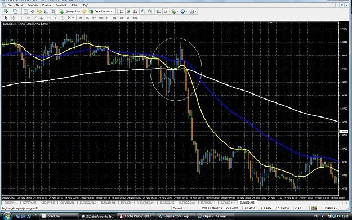Toggle chart Auto Scroll
The height and width of the screenshot is (220, 352).
(x=159, y=11)
